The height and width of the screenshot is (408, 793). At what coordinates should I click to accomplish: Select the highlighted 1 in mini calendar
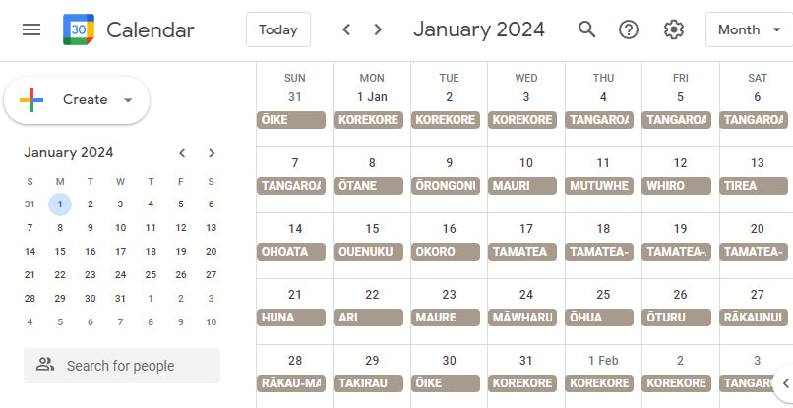(x=60, y=204)
